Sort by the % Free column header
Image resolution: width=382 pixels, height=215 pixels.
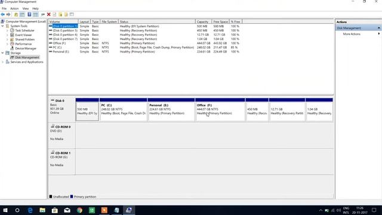point(236,21)
